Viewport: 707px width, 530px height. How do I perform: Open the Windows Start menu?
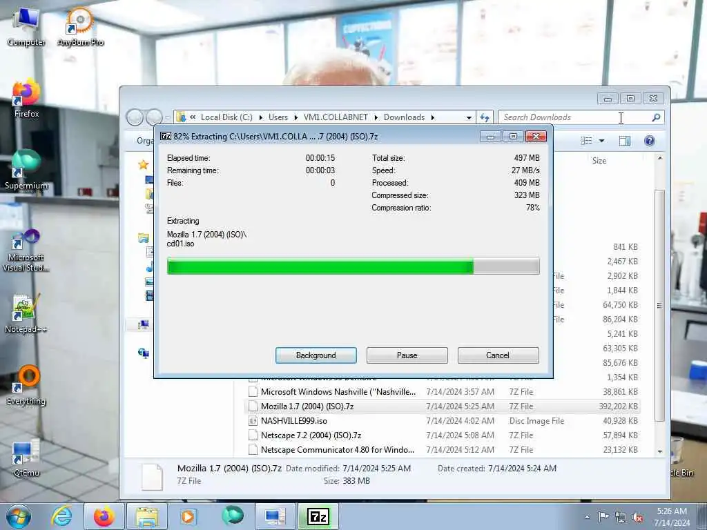tap(19, 516)
